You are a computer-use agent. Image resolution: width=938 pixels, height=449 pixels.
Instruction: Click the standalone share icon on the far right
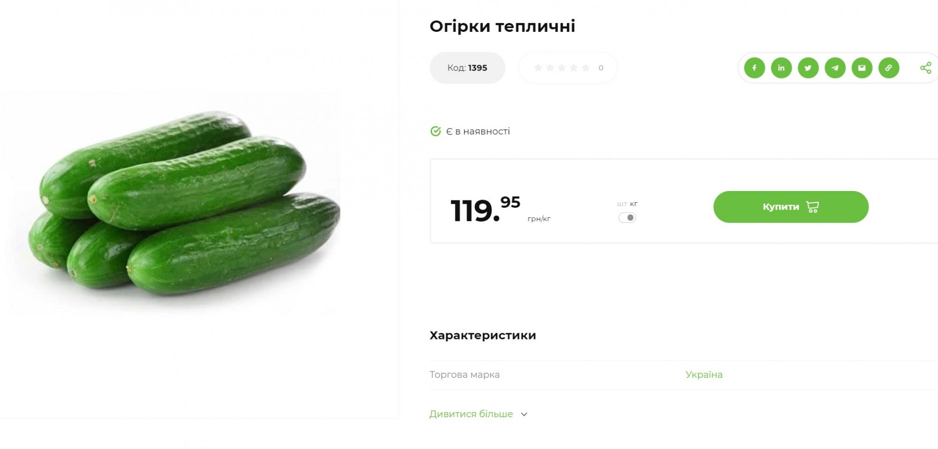tap(926, 68)
